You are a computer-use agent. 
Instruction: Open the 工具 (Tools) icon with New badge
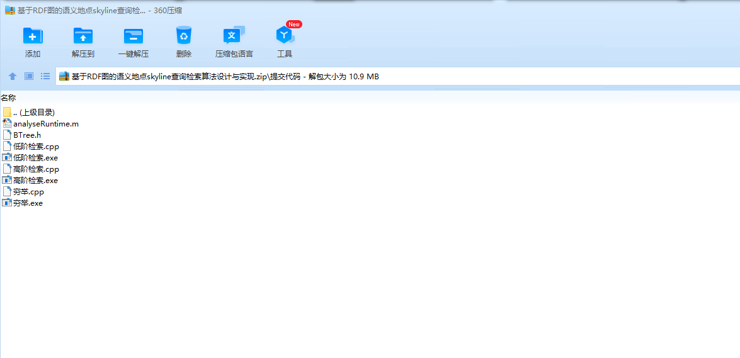point(285,35)
